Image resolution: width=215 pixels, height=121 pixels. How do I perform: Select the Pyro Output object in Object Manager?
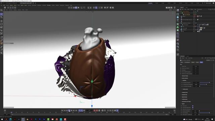tap(187, 14)
